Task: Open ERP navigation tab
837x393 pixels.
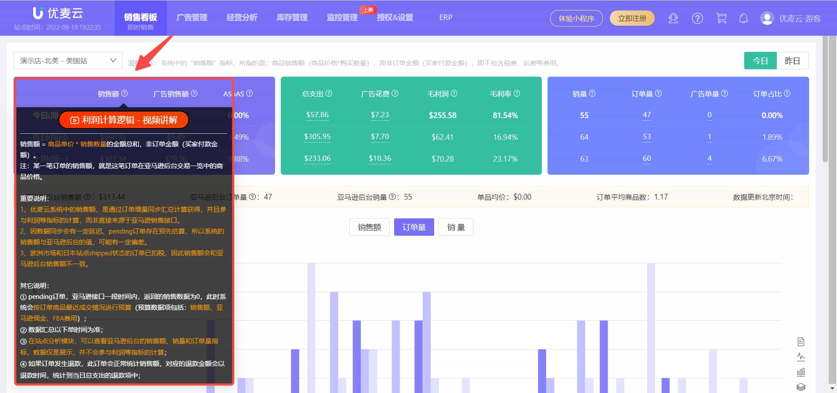Action: [x=446, y=17]
